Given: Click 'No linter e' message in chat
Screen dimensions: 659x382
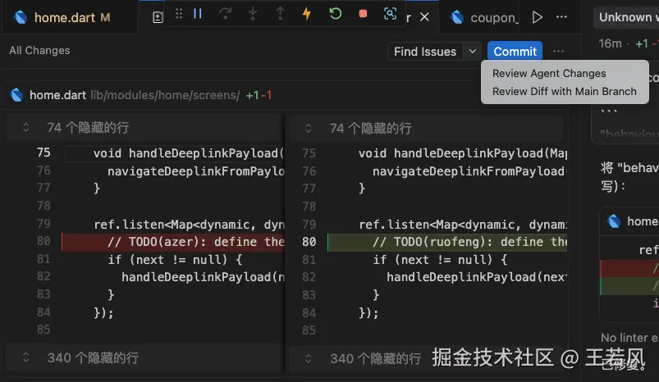Looking at the screenshot, I should click(629, 338).
